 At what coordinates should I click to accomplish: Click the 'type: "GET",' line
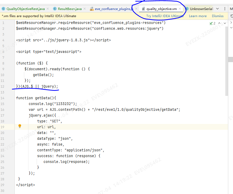tap(50, 121)
